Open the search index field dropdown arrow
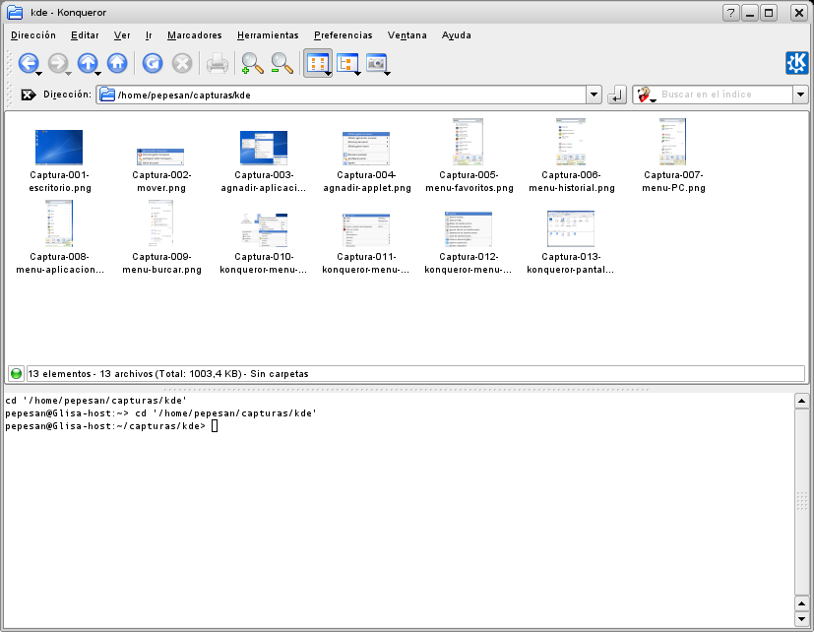The image size is (814, 632). [800, 95]
